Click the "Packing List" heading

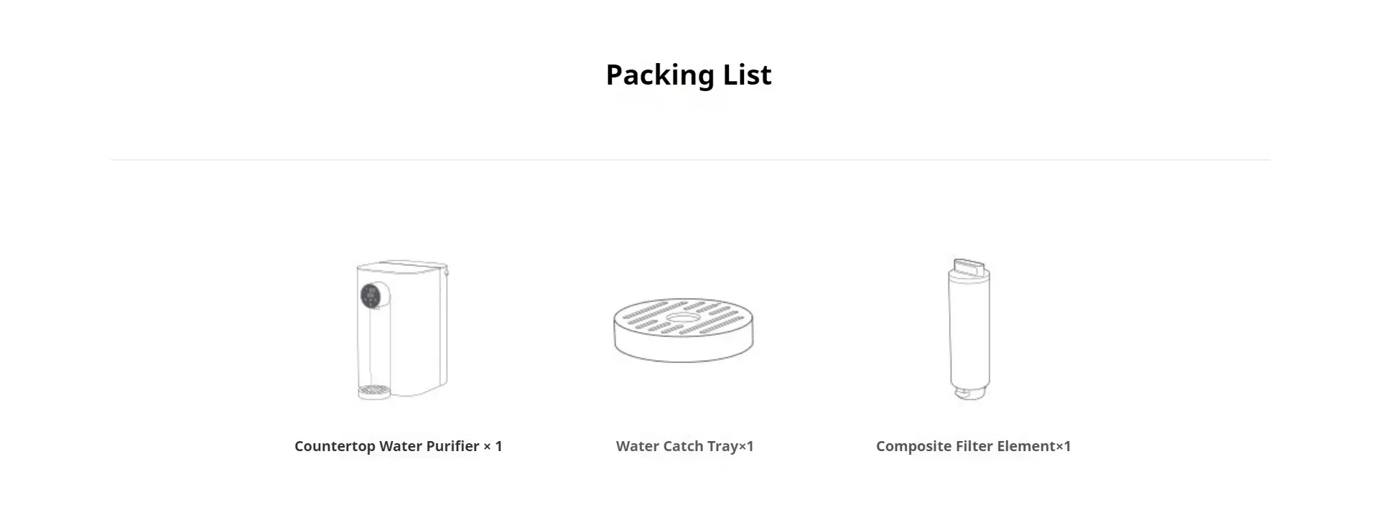pos(689,75)
